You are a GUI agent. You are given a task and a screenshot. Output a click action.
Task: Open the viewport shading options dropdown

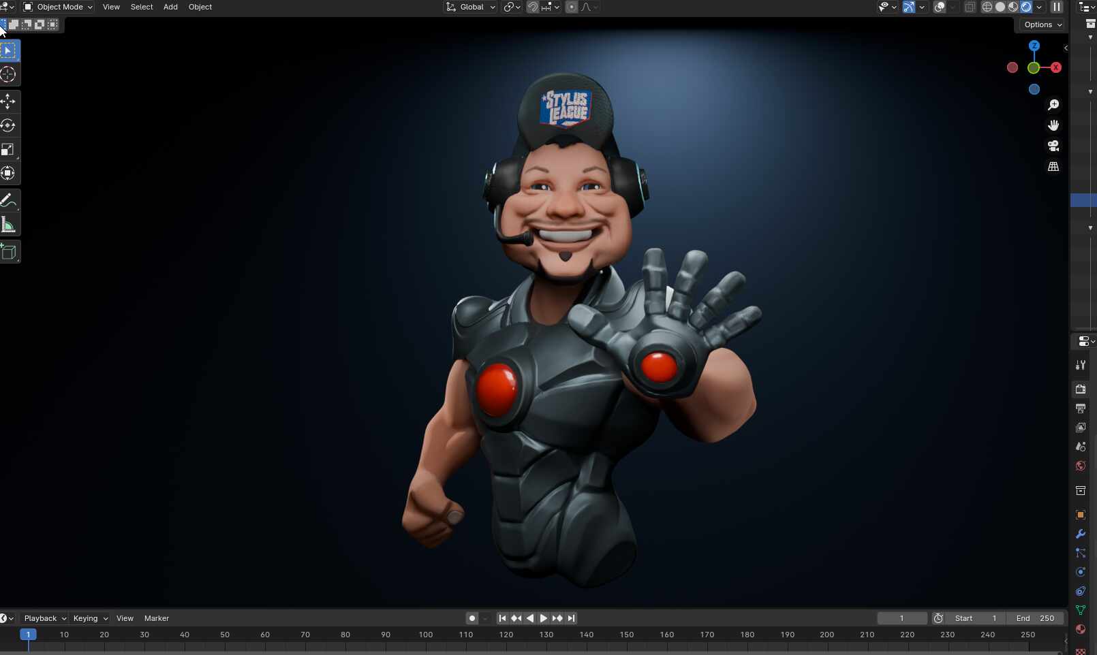tap(1039, 7)
